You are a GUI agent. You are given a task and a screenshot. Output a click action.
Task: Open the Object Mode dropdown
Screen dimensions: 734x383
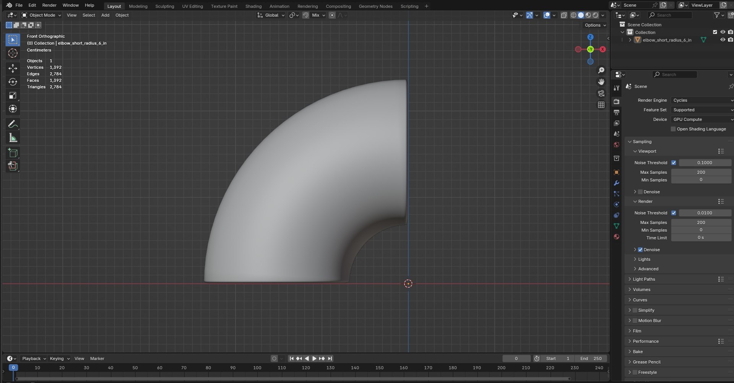(x=41, y=15)
